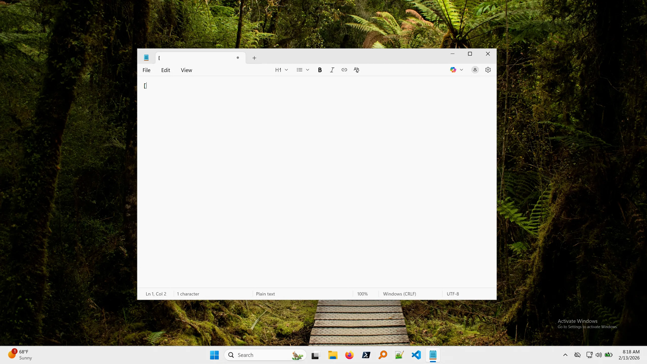Click the Notepad app icon in title bar
The width and height of the screenshot is (647, 364).
point(146,58)
